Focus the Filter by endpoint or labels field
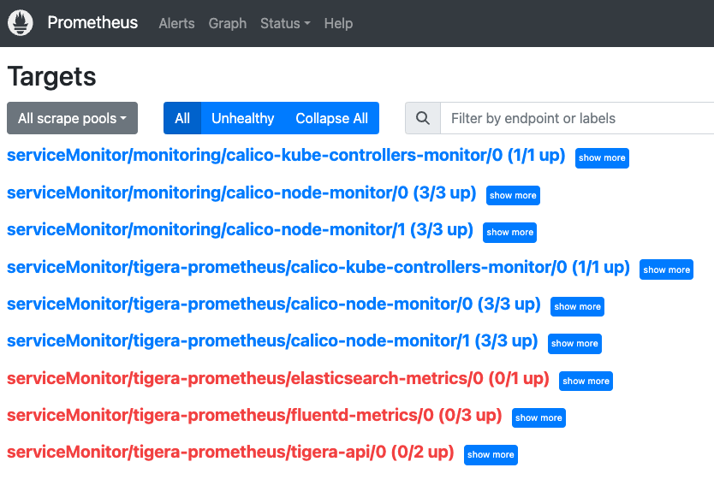Image resolution: width=714 pixels, height=503 pixels. coord(577,118)
